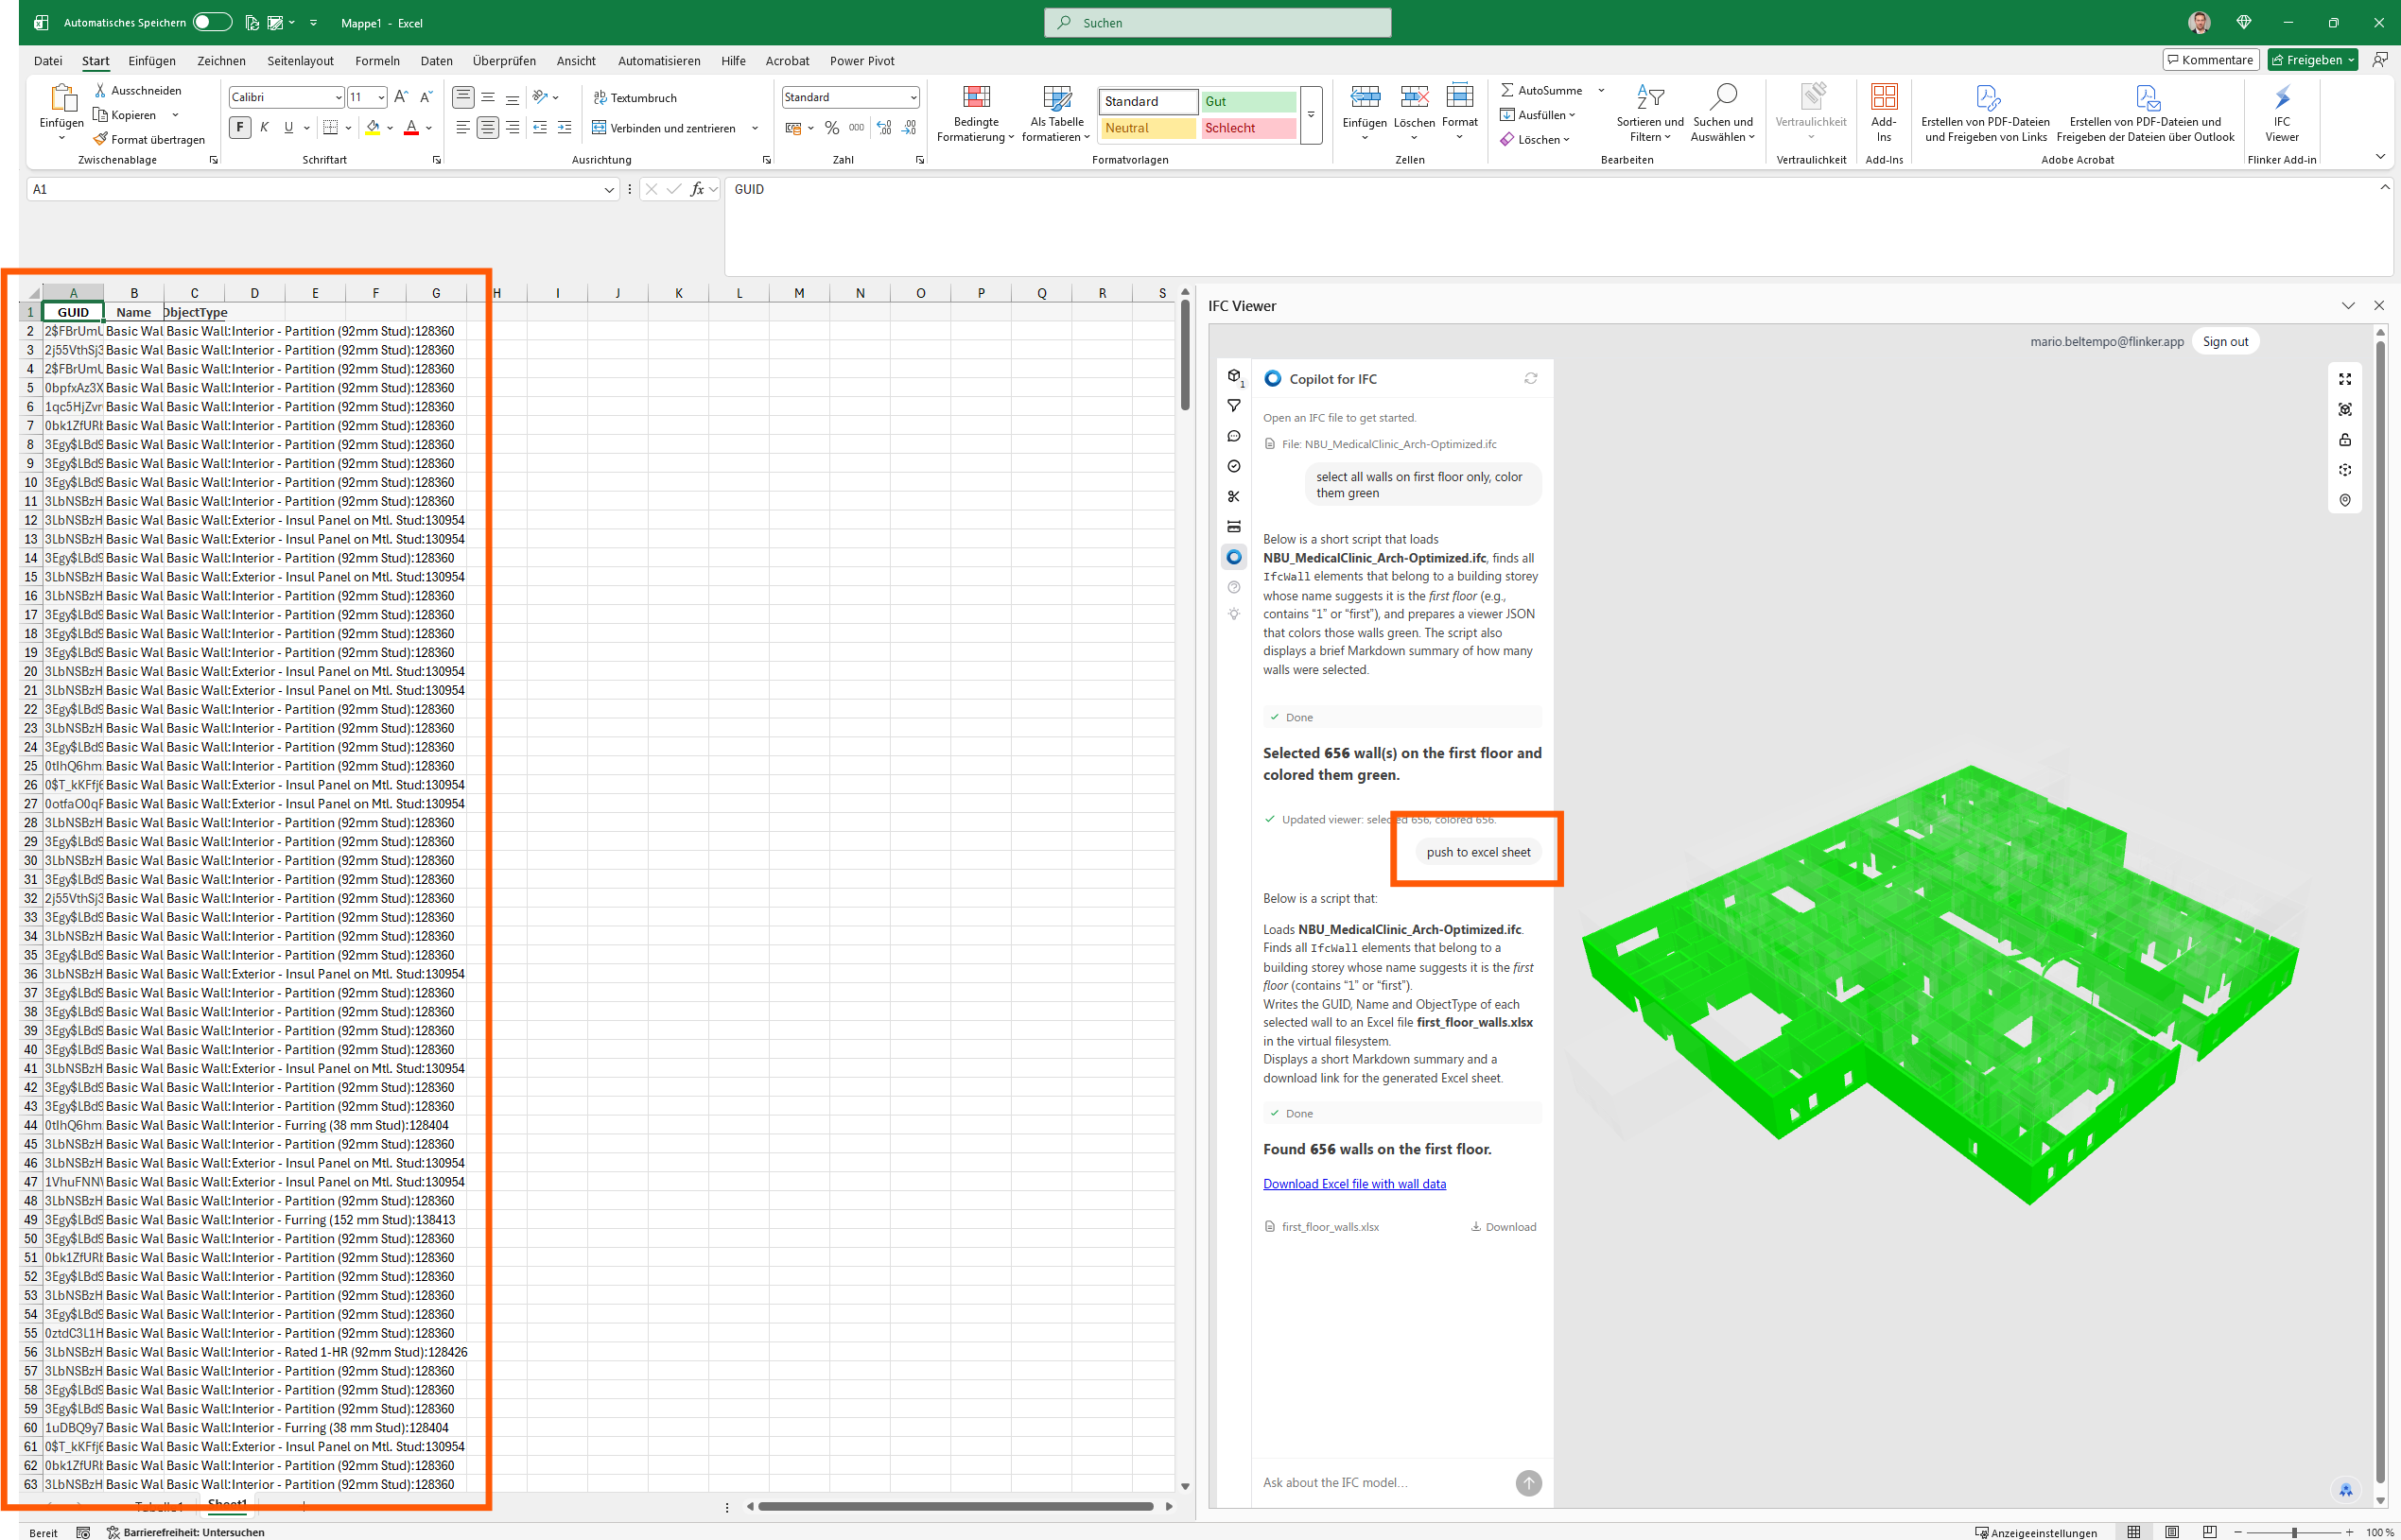Open the comments speech bubble panel
Image resolution: width=2401 pixels, height=1540 pixels.
click(x=1234, y=437)
